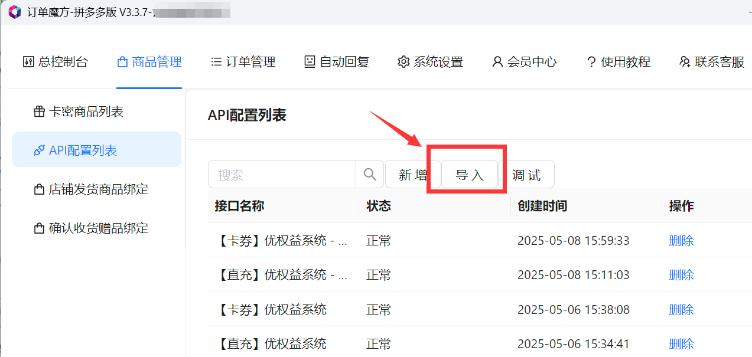Select the 2025-05-08 15:11:03 timestamp cell

(x=574, y=275)
